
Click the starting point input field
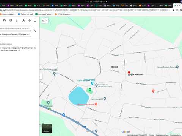coord(15,28)
